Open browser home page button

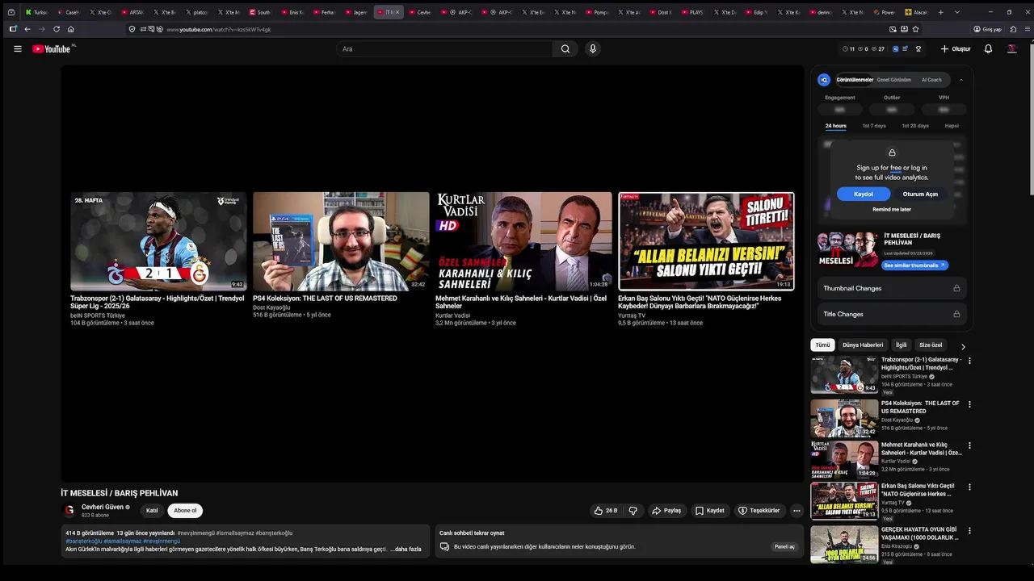(x=70, y=29)
